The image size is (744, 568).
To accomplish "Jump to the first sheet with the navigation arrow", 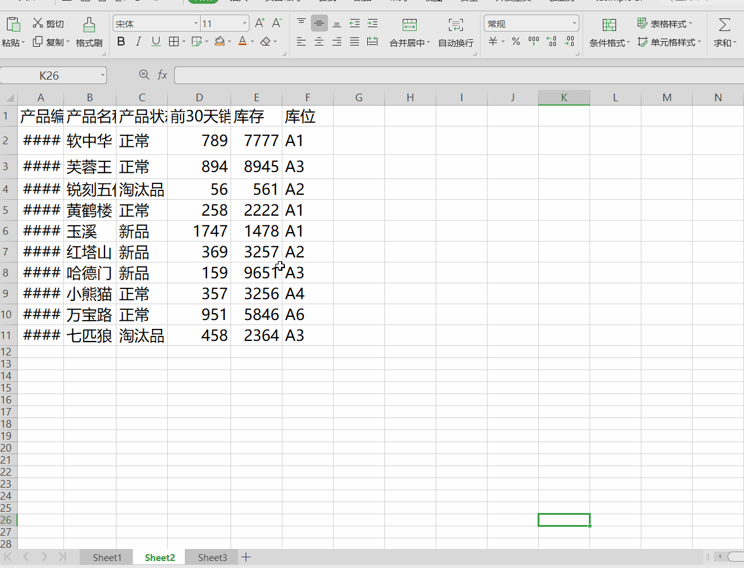I will pyautogui.click(x=8, y=557).
